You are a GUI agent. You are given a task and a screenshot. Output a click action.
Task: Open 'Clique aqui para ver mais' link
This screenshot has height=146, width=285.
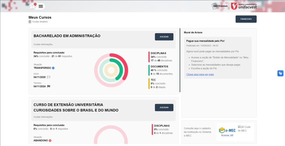pos(200,74)
